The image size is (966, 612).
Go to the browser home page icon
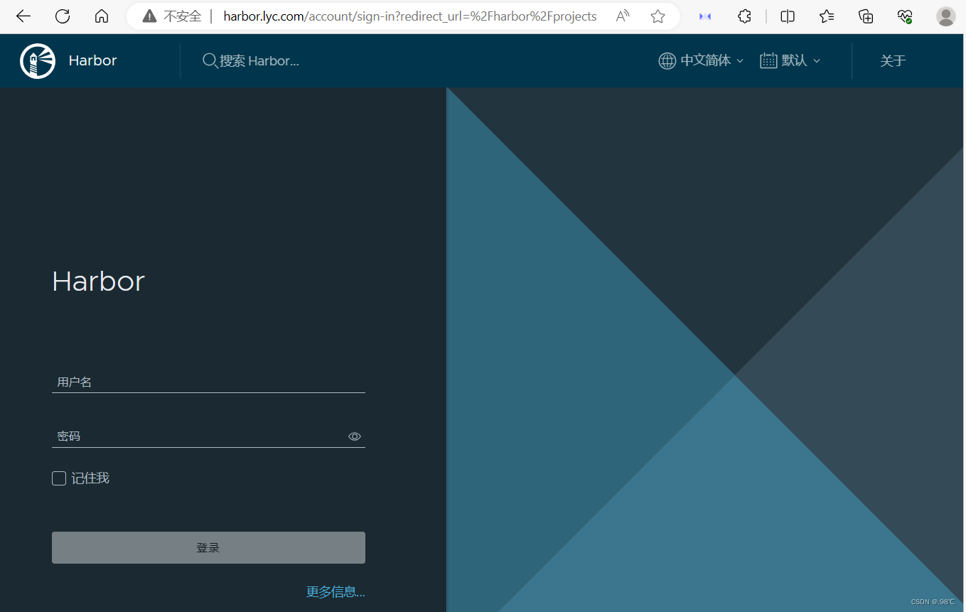(x=102, y=16)
